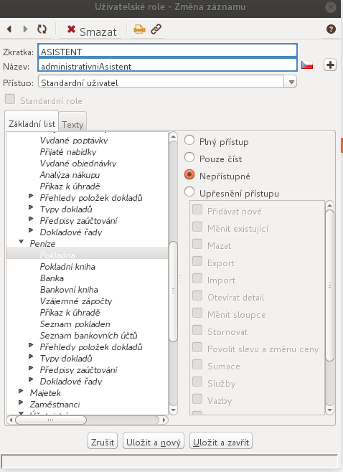Select Plný přístup radio button
This screenshot has height=472, width=343.
pyautogui.click(x=189, y=141)
